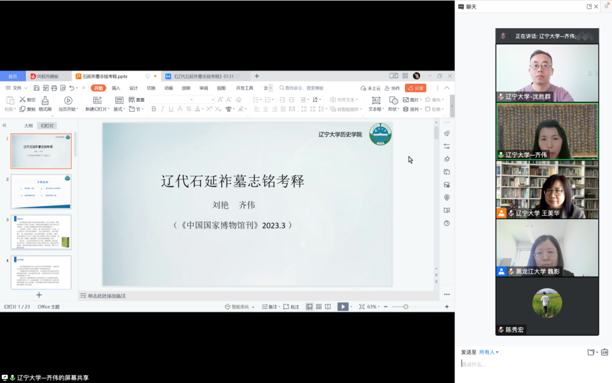Click the Format Painter (格式刷) icon
Screen dimensions: 612x383
pyautogui.click(x=44, y=101)
